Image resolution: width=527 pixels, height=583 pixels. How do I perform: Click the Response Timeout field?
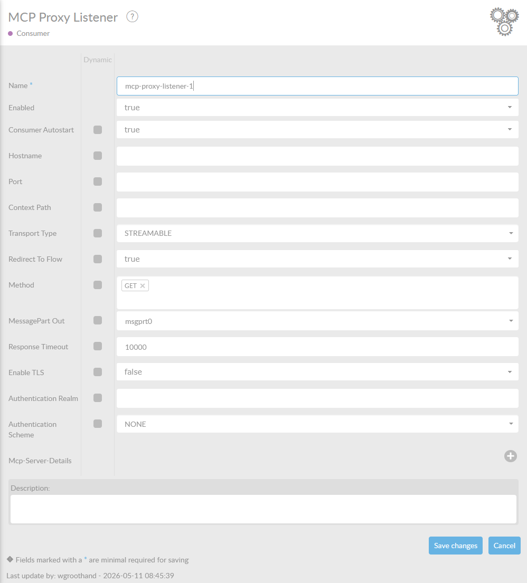click(x=317, y=347)
